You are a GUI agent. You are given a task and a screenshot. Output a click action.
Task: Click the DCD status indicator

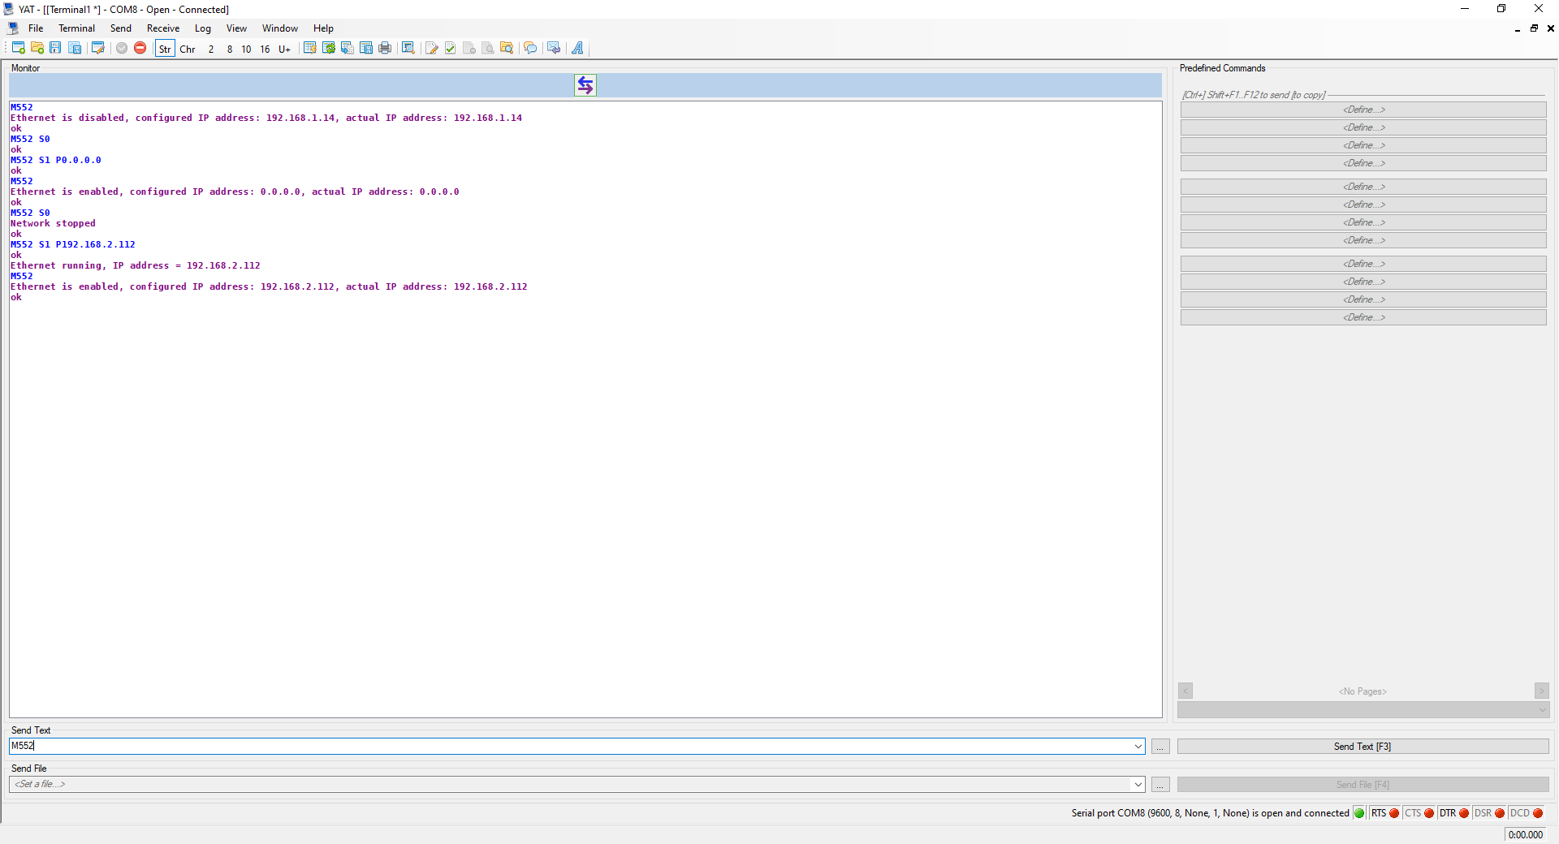point(1527,813)
